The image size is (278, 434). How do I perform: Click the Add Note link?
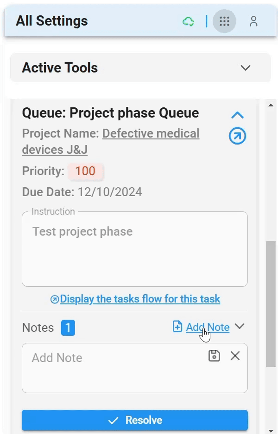tap(208, 327)
